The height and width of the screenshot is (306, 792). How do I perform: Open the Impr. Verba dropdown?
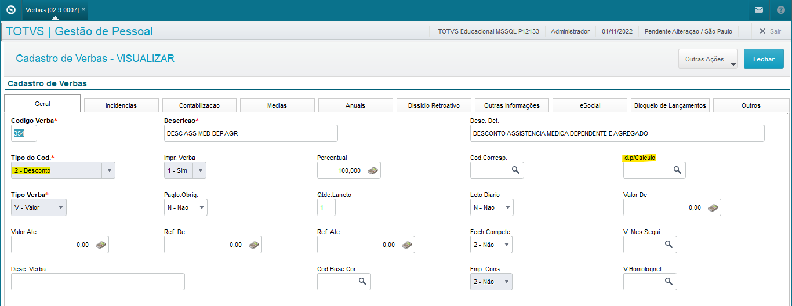[x=199, y=170]
